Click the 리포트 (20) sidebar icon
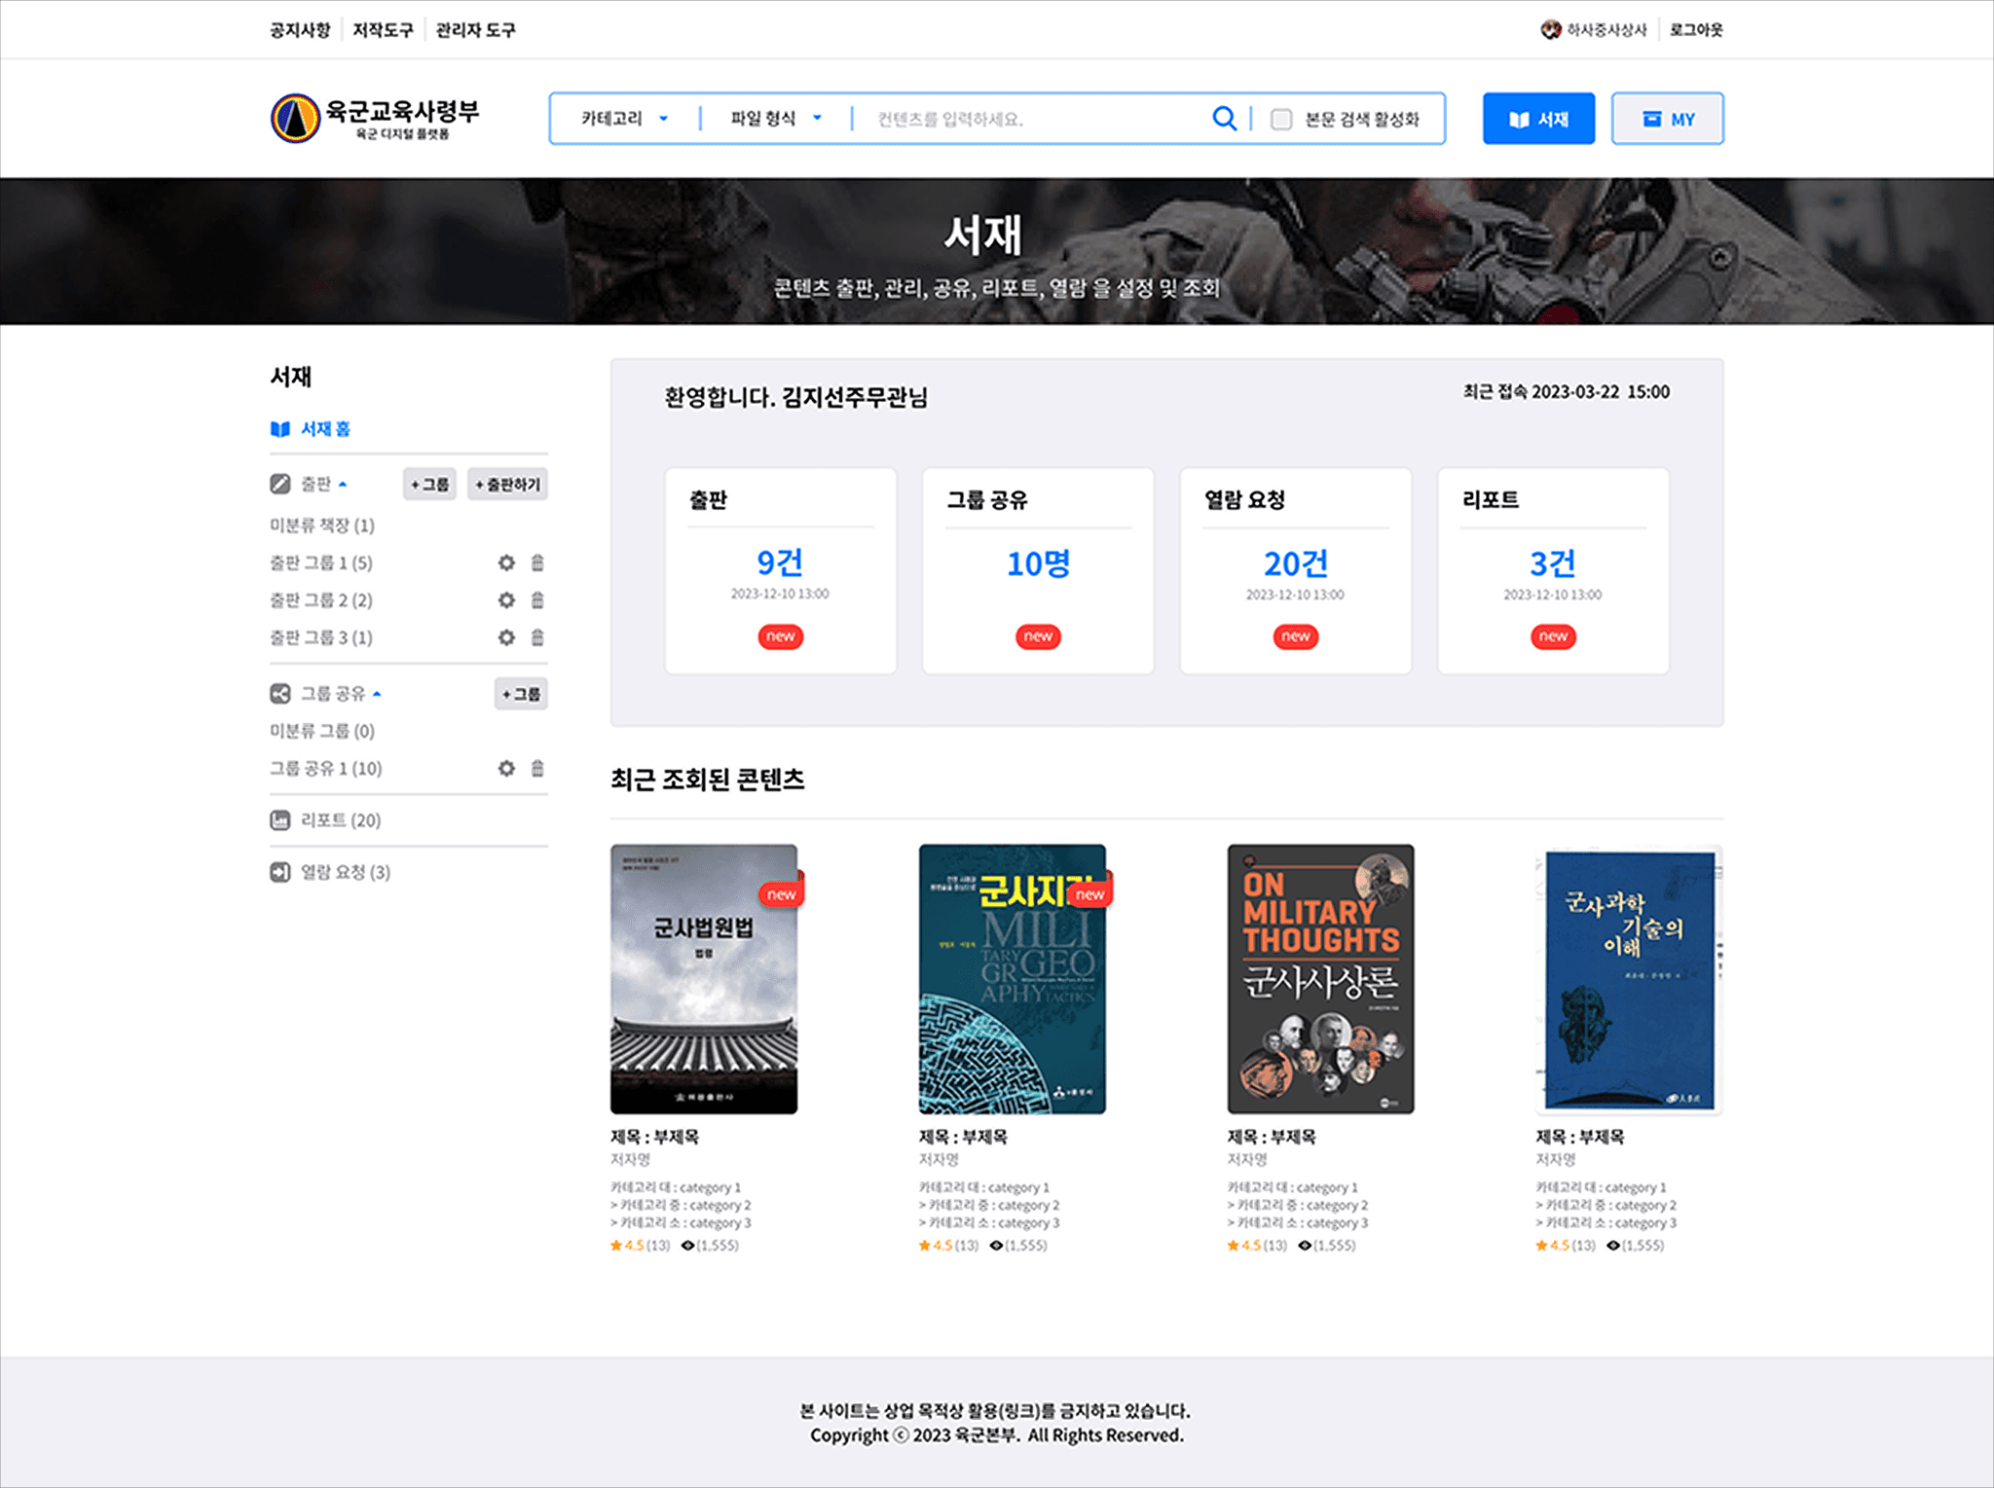Viewport: 1994px width, 1488px height. pyautogui.click(x=280, y=820)
